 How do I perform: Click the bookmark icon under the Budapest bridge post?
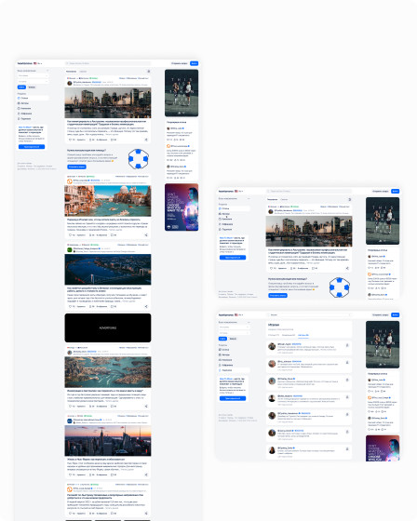[90, 306]
